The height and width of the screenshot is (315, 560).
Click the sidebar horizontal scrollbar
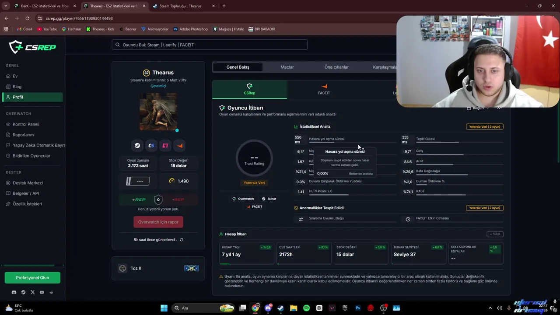coord(28,265)
